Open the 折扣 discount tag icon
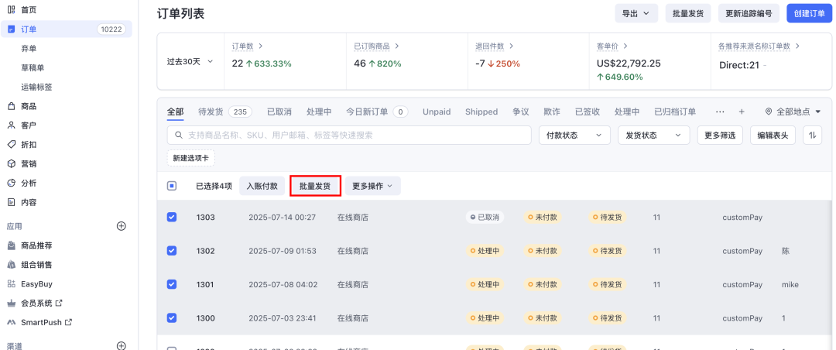The height and width of the screenshot is (350, 836). pyautogui.click(x=11, y=145)
